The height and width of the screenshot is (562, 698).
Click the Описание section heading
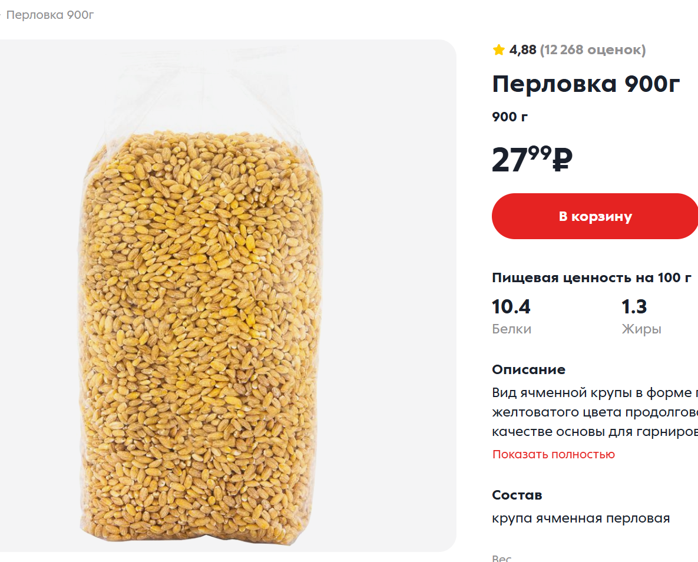coord(528,369)
